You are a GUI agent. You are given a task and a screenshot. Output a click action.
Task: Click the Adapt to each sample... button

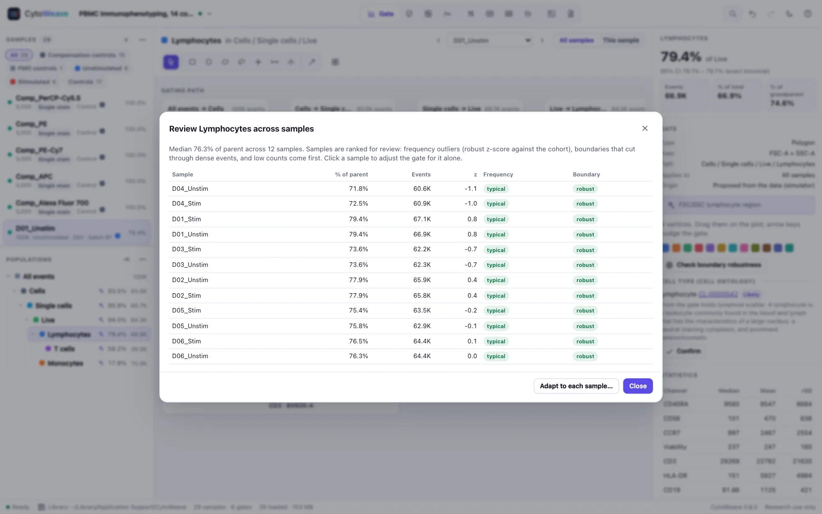point(576,386)
